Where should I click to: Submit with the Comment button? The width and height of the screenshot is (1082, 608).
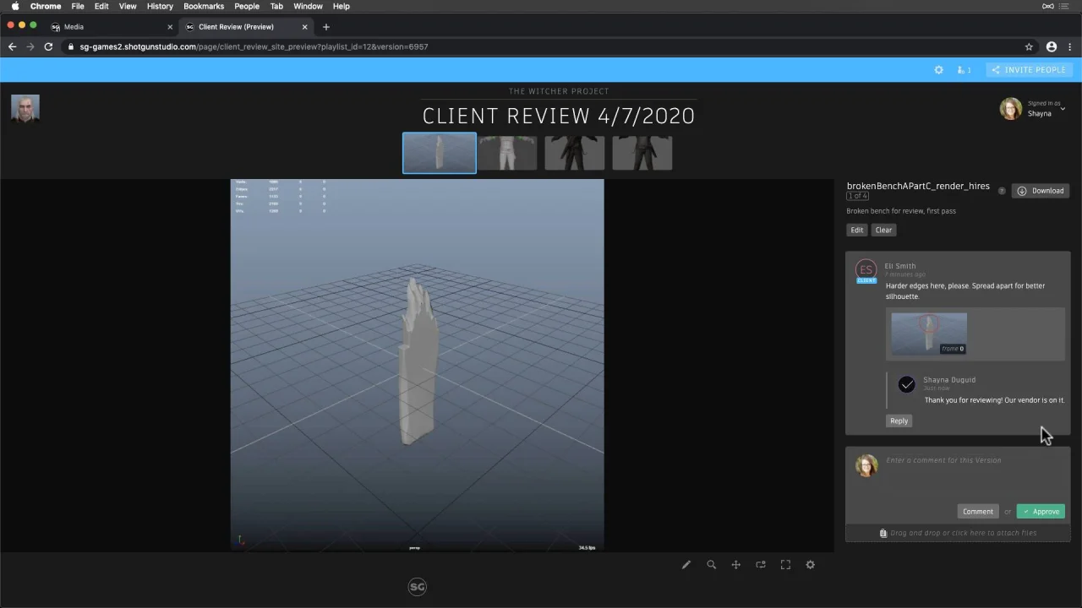[x=978, y=511]
